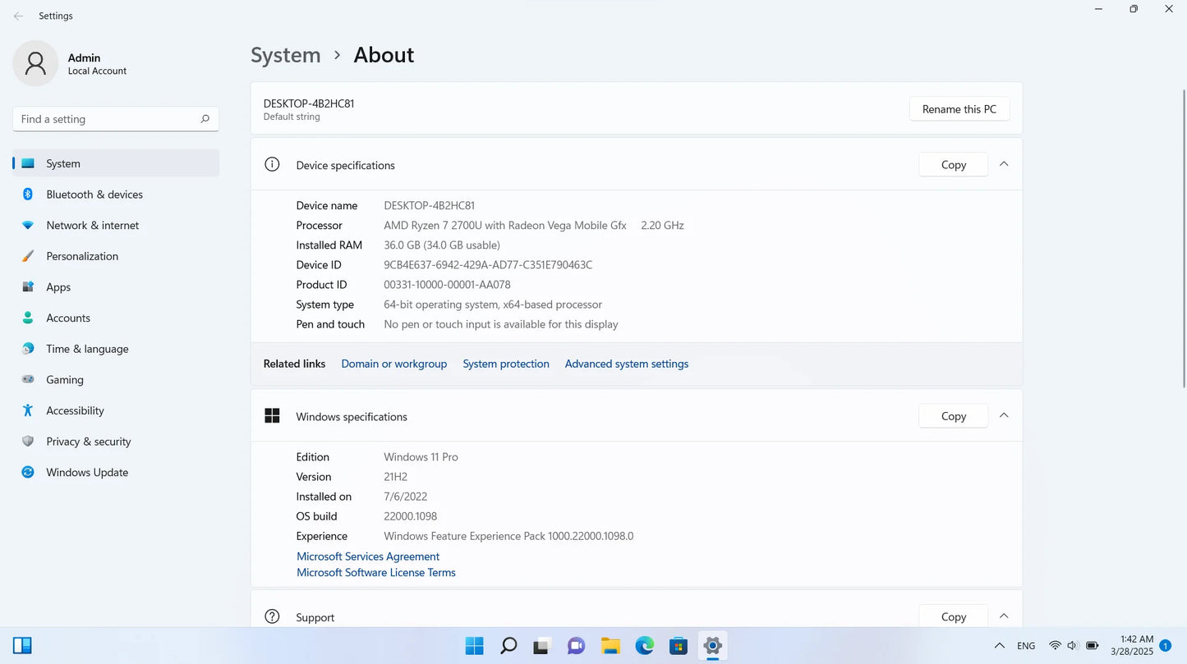Click the Find a setting search box
1187x664 pixels.
tap(115, 118)
